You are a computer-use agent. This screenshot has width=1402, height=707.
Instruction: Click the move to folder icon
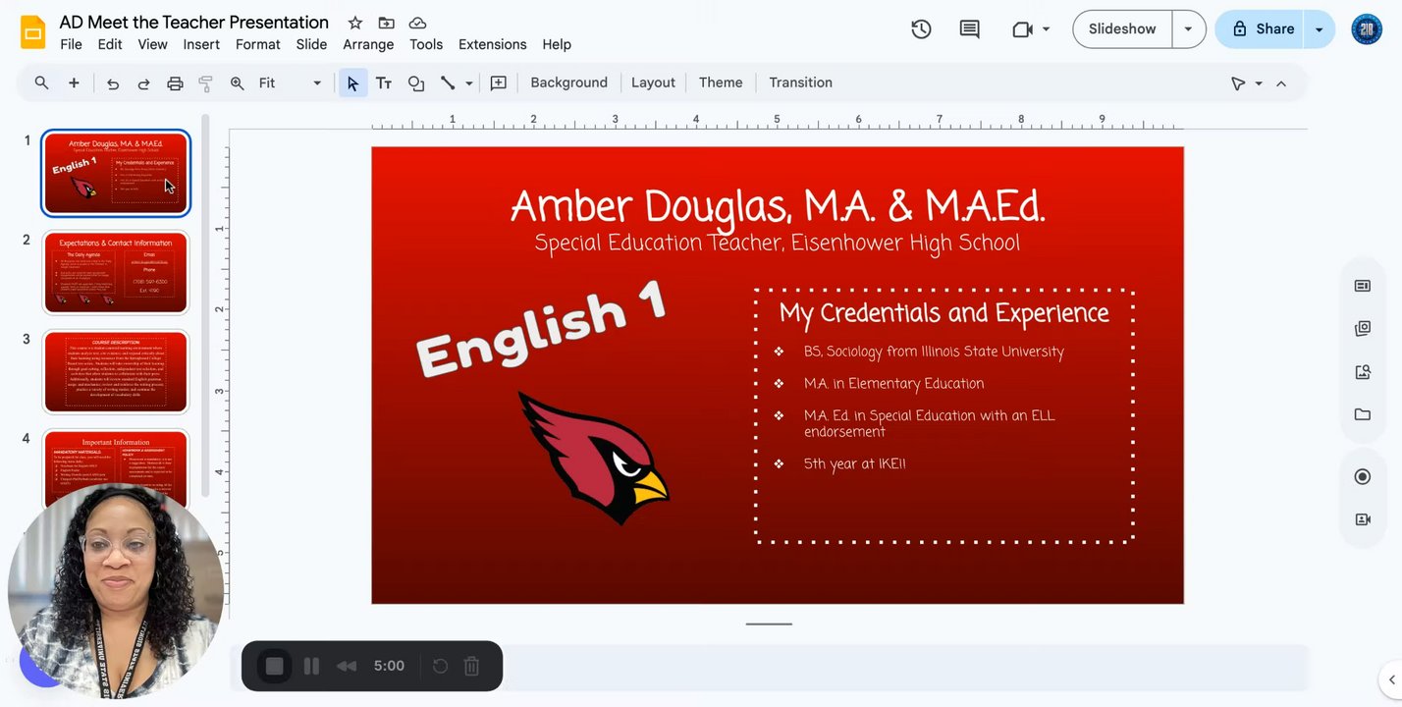pos(387,23)
